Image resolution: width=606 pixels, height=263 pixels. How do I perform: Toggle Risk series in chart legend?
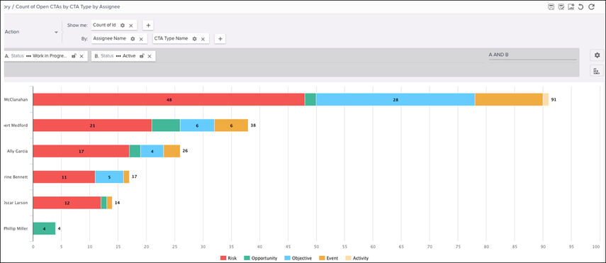coord(228,258)
